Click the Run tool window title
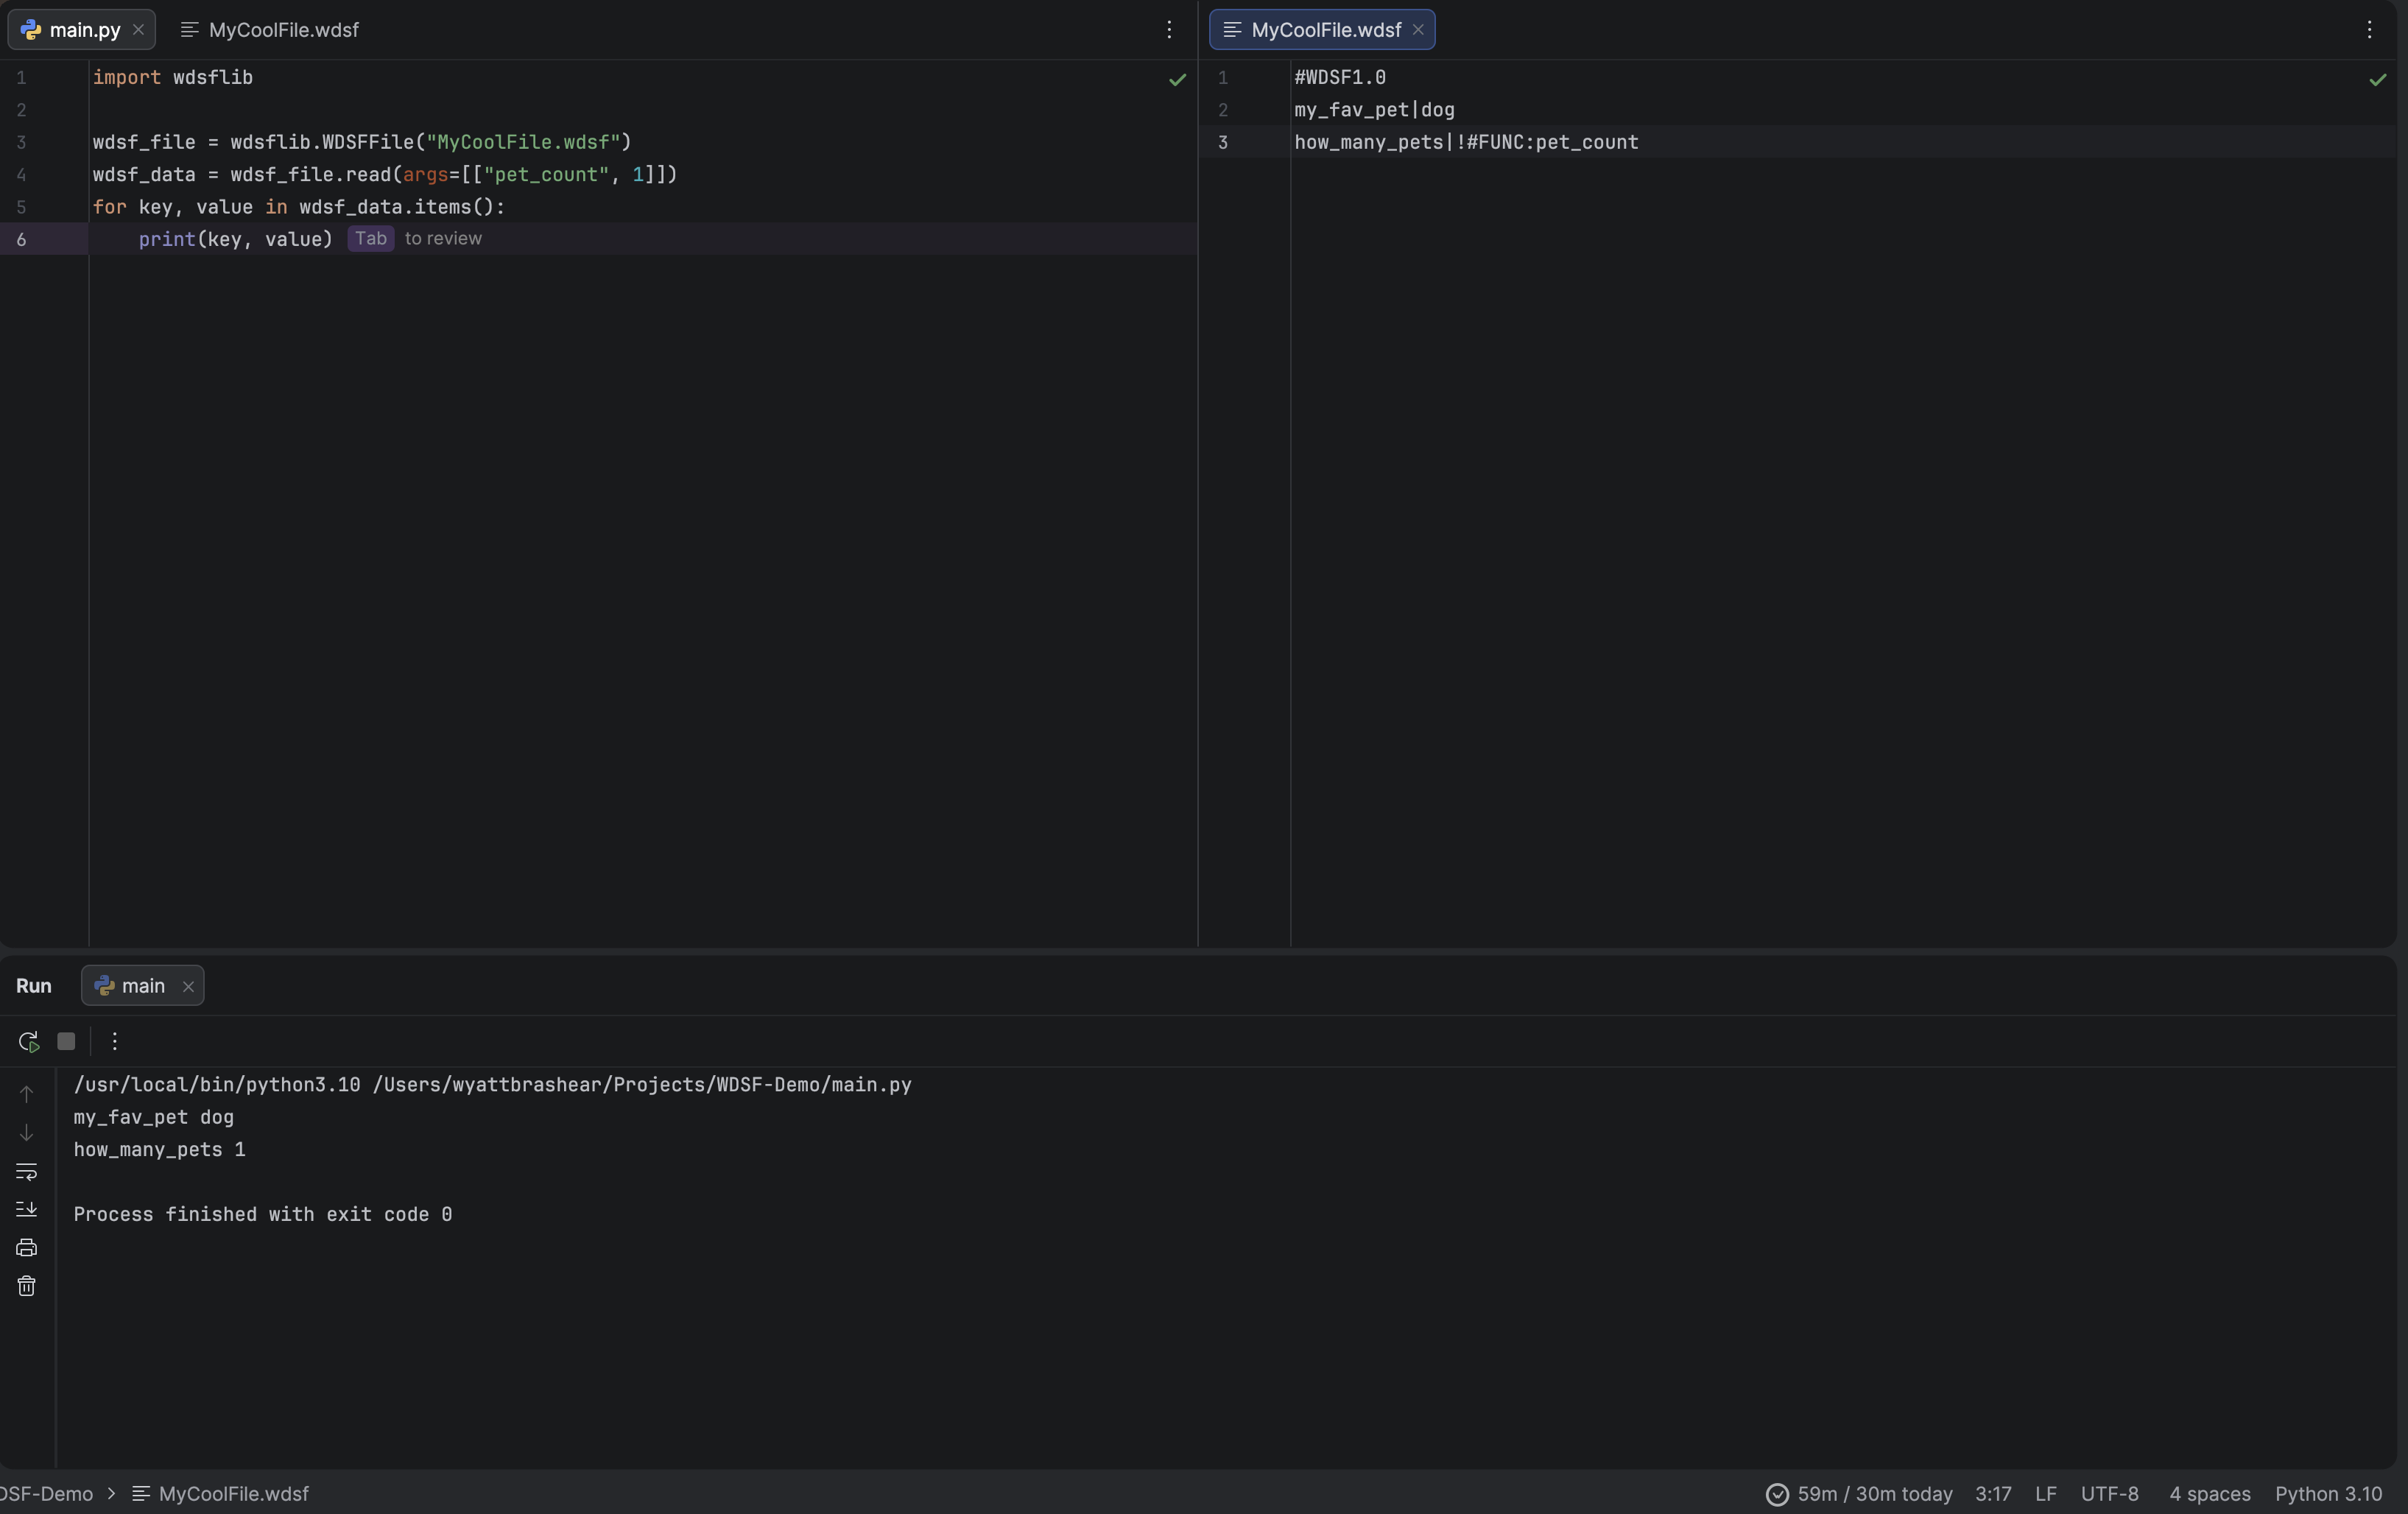 [34, 986]
